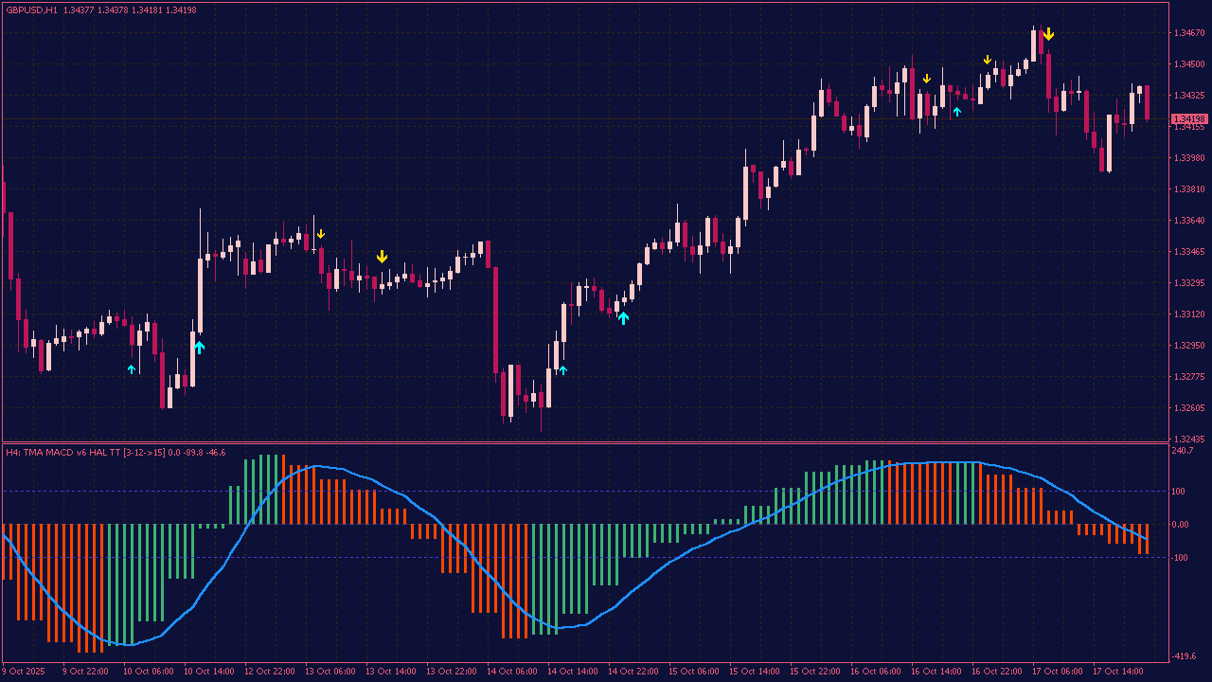Viewport: 1212px width, 682px height.
Task: Click the 17 Oct 14:00 time axis label
Action: coord(1116,672)
